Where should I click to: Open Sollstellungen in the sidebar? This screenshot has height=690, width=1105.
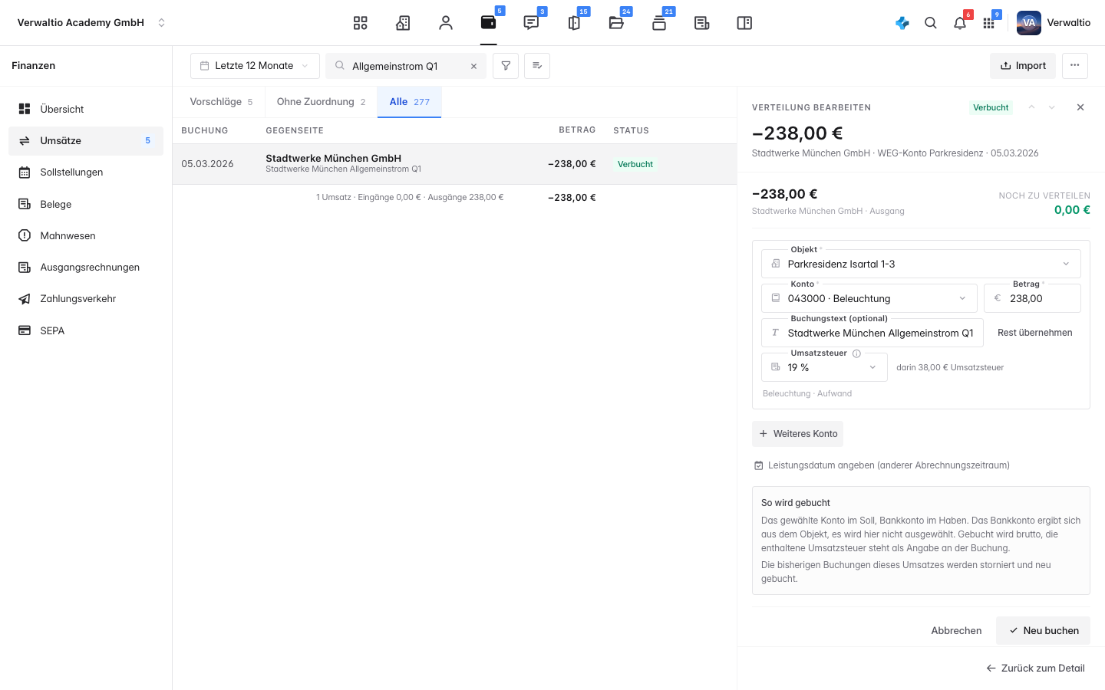86,172
